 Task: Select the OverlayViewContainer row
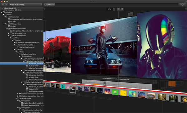(22, 47)
